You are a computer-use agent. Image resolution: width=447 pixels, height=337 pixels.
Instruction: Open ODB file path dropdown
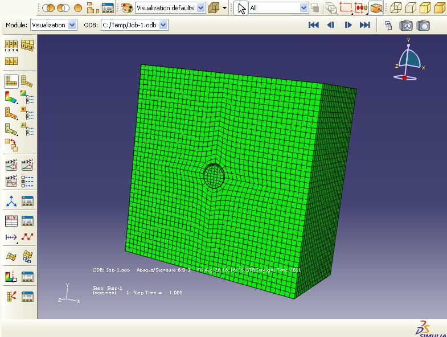tap(163, 25)
